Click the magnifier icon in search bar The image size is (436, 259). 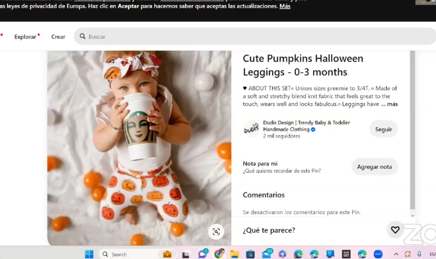click(x=82, y=36)
